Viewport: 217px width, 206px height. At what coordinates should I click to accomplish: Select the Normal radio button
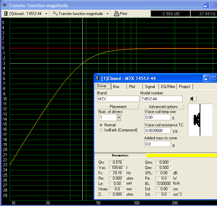coord(101,125)
